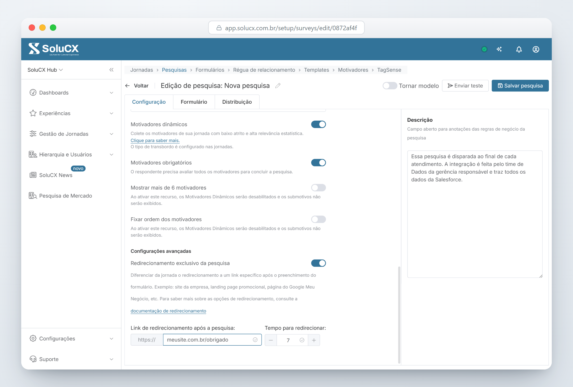Expand the Suporte menu chevron
This screenshot has height=387, width=573.
pyautogui.click(x=111, y=359)
